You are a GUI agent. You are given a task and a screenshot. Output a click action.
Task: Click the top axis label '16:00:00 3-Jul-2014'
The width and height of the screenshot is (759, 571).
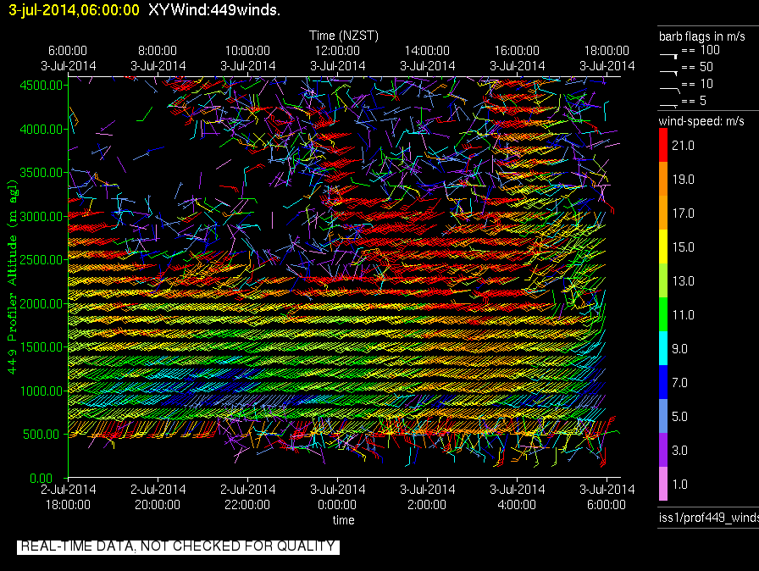[517, 58]
